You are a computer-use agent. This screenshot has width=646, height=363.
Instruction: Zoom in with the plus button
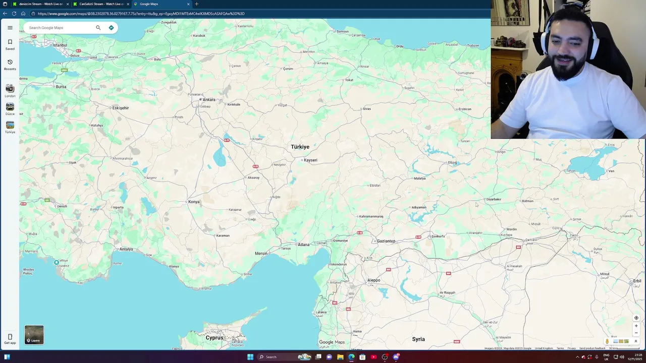[636, 326]
